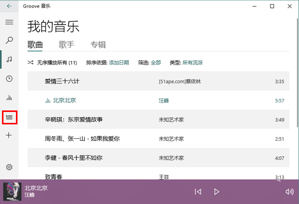Open Now Playing bars icon in sidebar
This screenshot has width=299, height=204.
(x=9, y=98)
